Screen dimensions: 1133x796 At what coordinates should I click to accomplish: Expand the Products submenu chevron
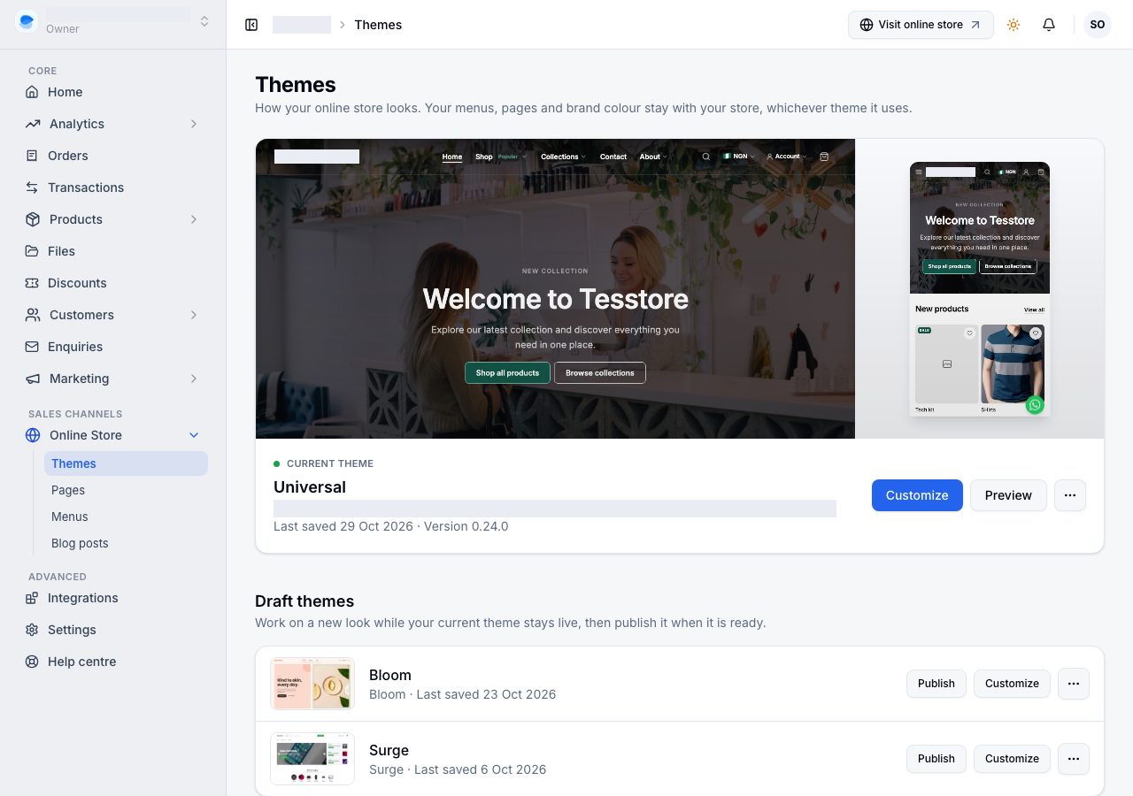pos(194,219)
